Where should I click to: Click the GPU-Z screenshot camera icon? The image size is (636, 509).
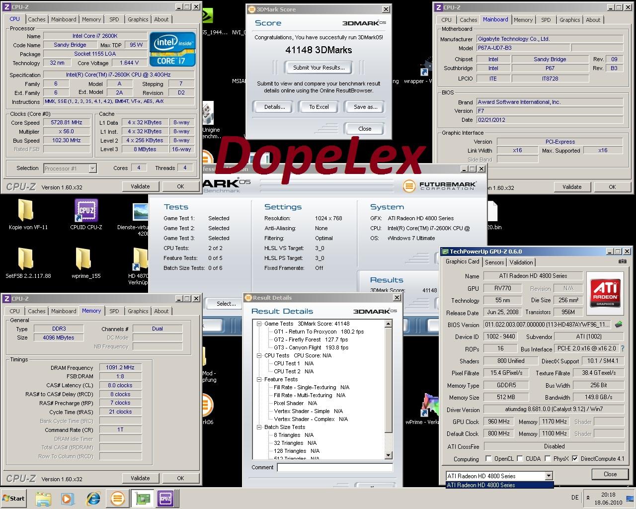pyautogui.click(x=622, y=261)
